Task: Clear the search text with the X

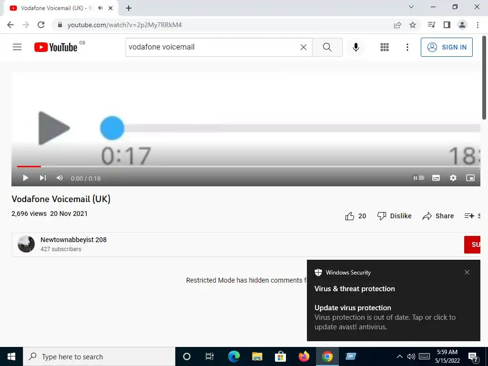Action: click(304, 47)
